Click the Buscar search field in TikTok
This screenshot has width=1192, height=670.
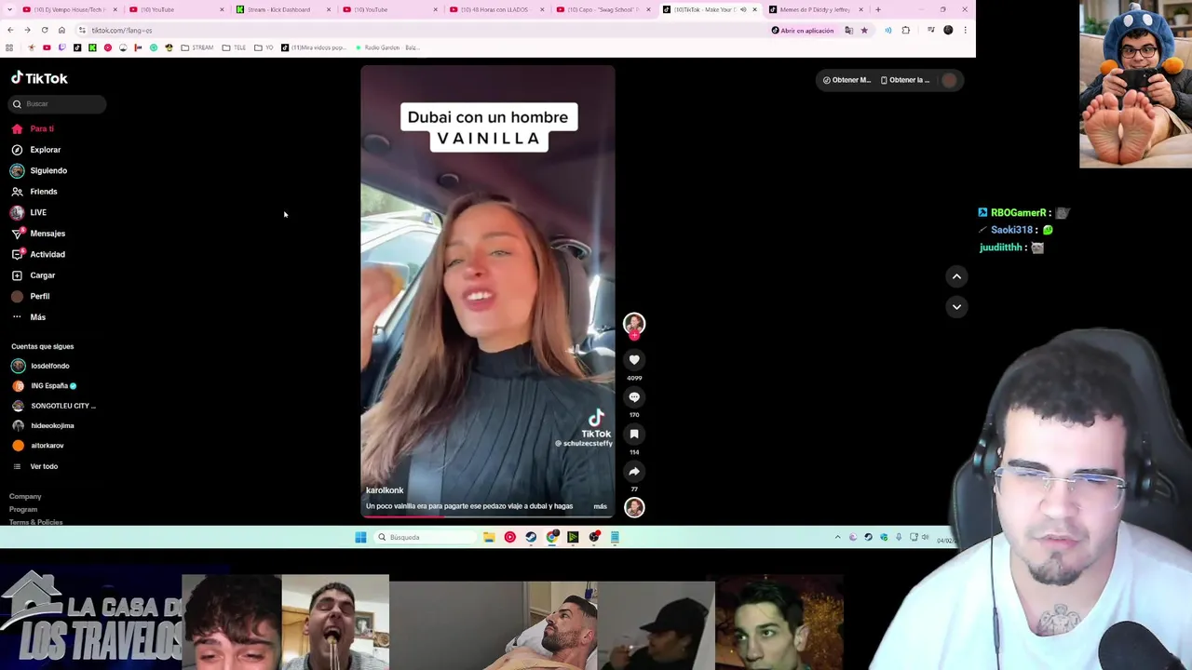[x=59, y=104]
